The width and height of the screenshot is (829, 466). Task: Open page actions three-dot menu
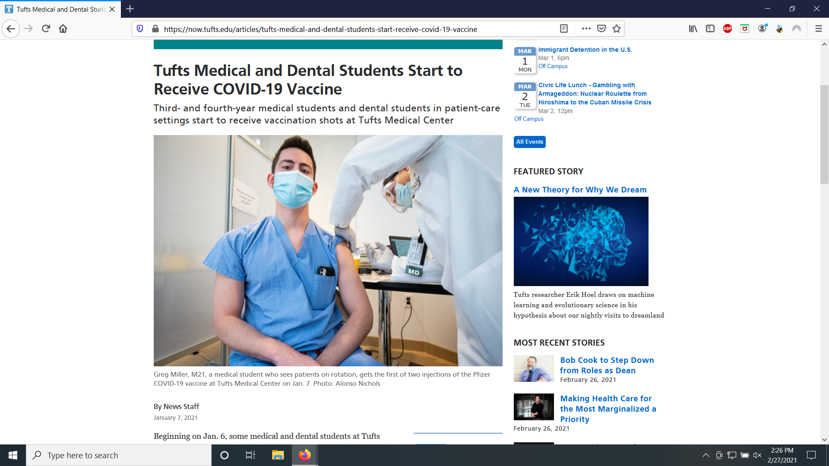586,29
